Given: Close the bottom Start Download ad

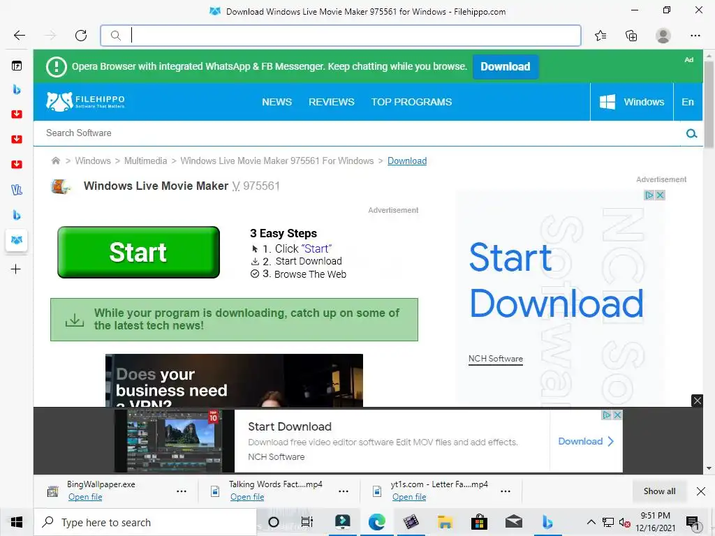Looking at the screenshot, I should click(617, 415).
